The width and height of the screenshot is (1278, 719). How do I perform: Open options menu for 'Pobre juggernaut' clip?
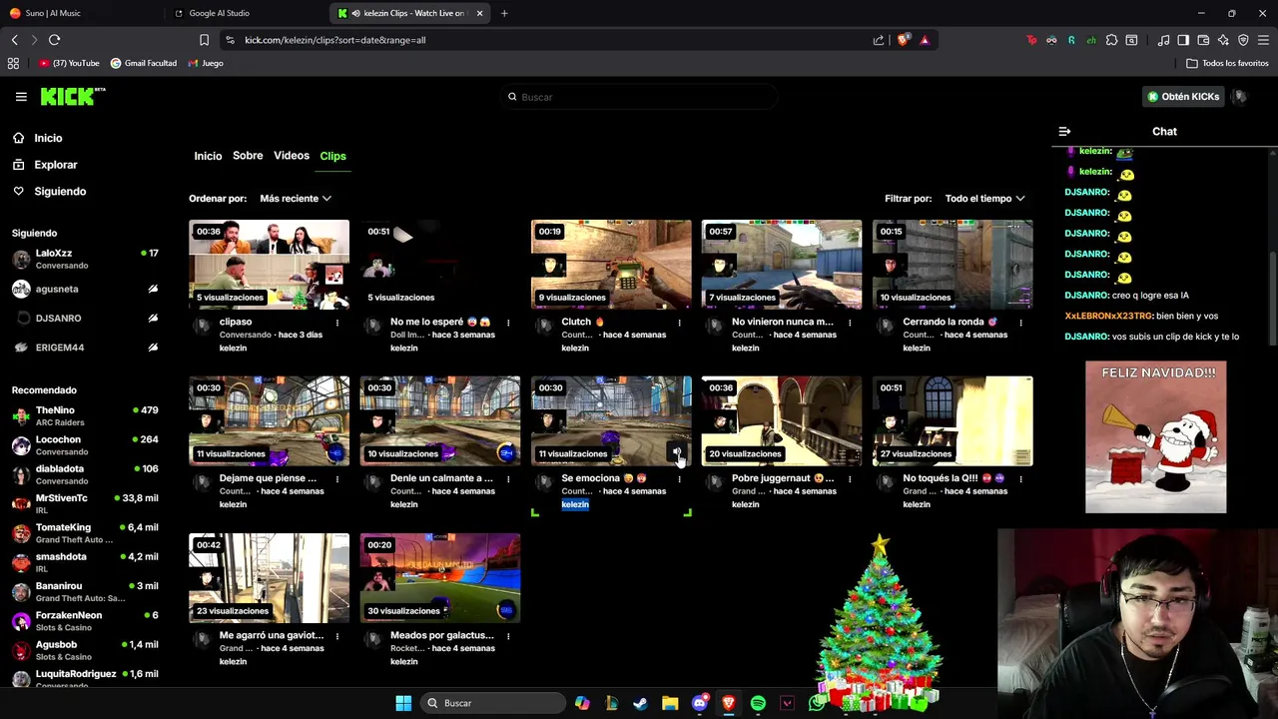pyautogui.click(x=850, y=479)
